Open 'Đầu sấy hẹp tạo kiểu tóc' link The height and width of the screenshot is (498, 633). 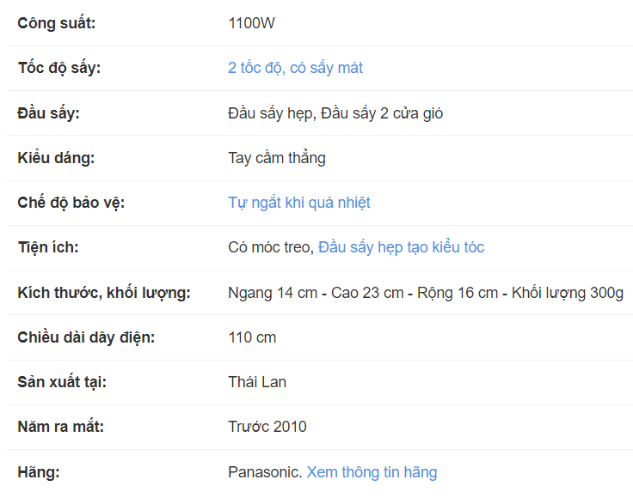401,247
